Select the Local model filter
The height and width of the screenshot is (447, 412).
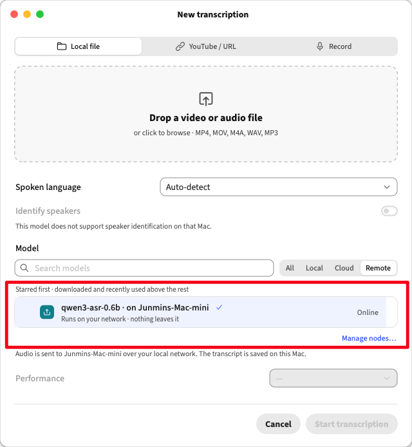tap(314, 268)
